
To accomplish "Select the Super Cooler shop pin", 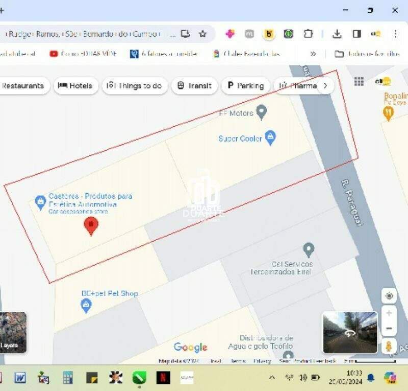I will (270, 137).
